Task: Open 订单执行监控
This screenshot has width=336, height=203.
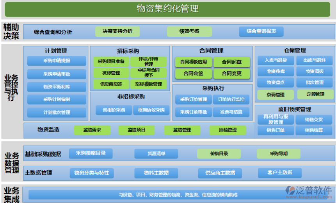Action: [x=231, y=99]
